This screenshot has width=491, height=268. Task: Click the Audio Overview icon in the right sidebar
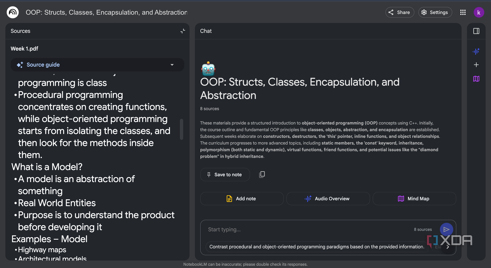pos(476,51)
